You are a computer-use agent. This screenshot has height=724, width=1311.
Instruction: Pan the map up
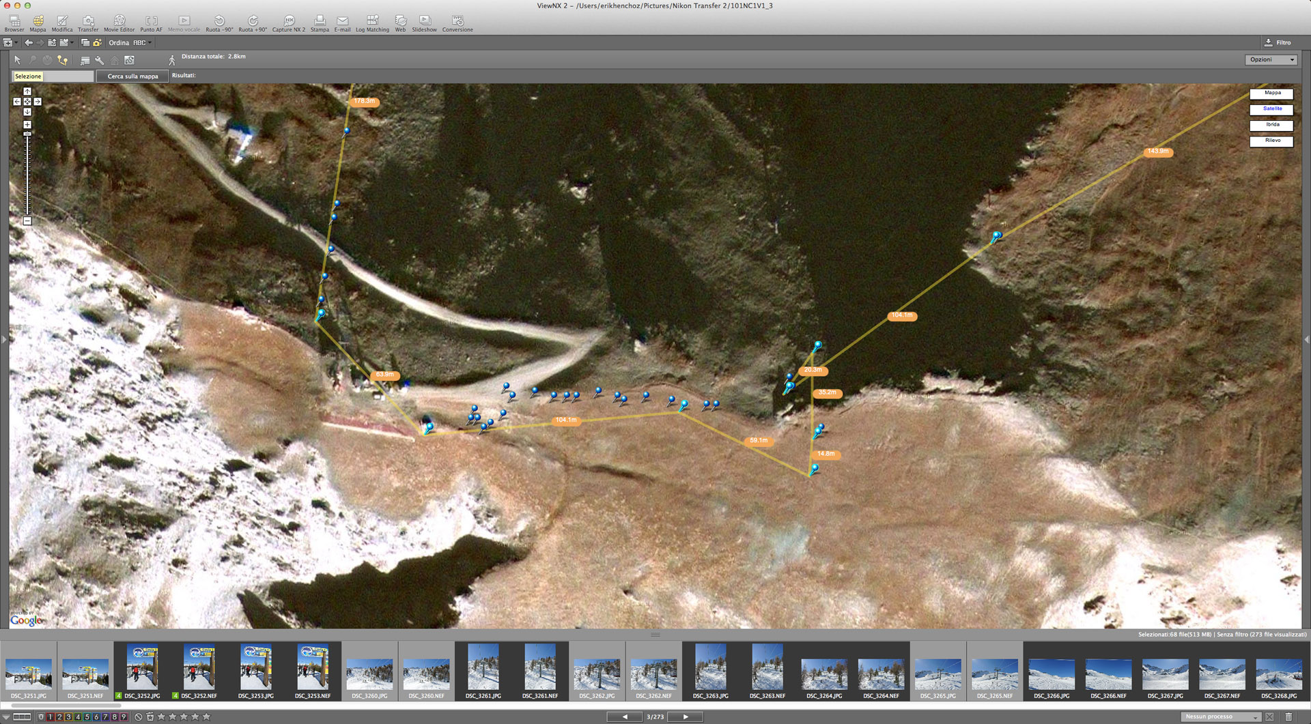pyautogui.click(x=27, y=91)
